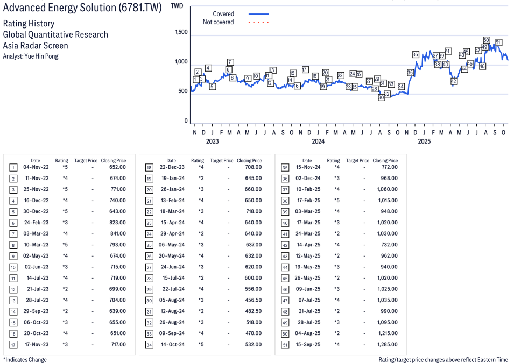514x363 pixels.
Task: Click chart marker 51 near the right edge
Action: 498,42
